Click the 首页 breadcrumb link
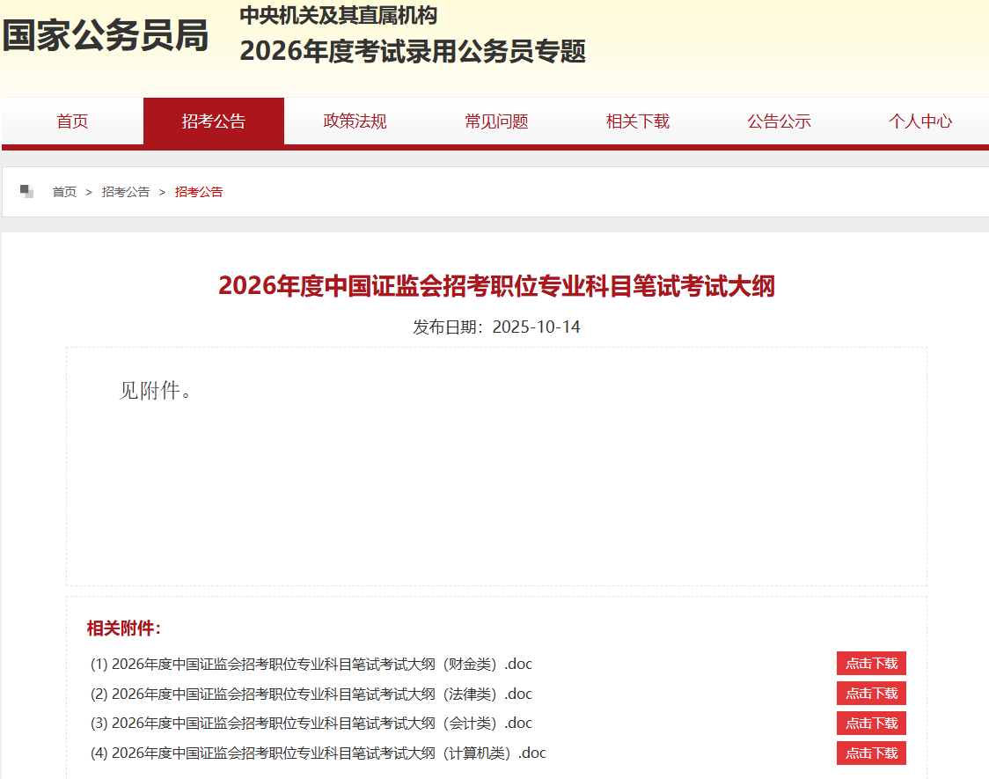The image size is (989, 779). coord(64,192)
